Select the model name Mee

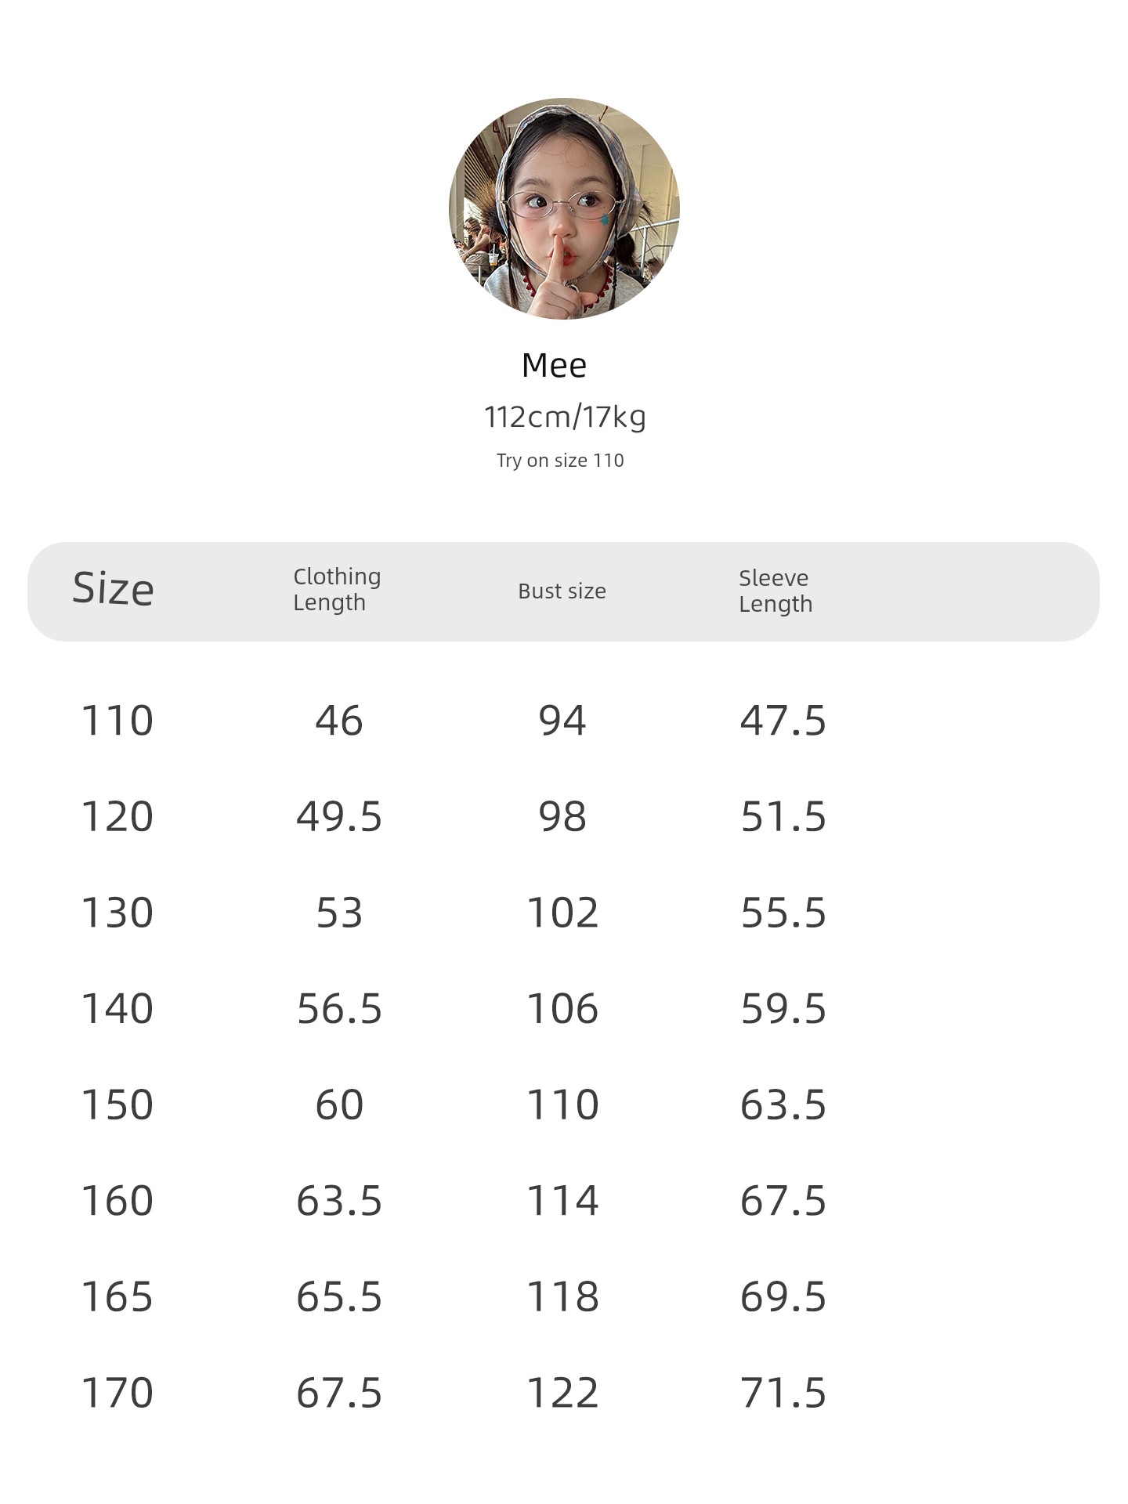click(x=555, y=366)
